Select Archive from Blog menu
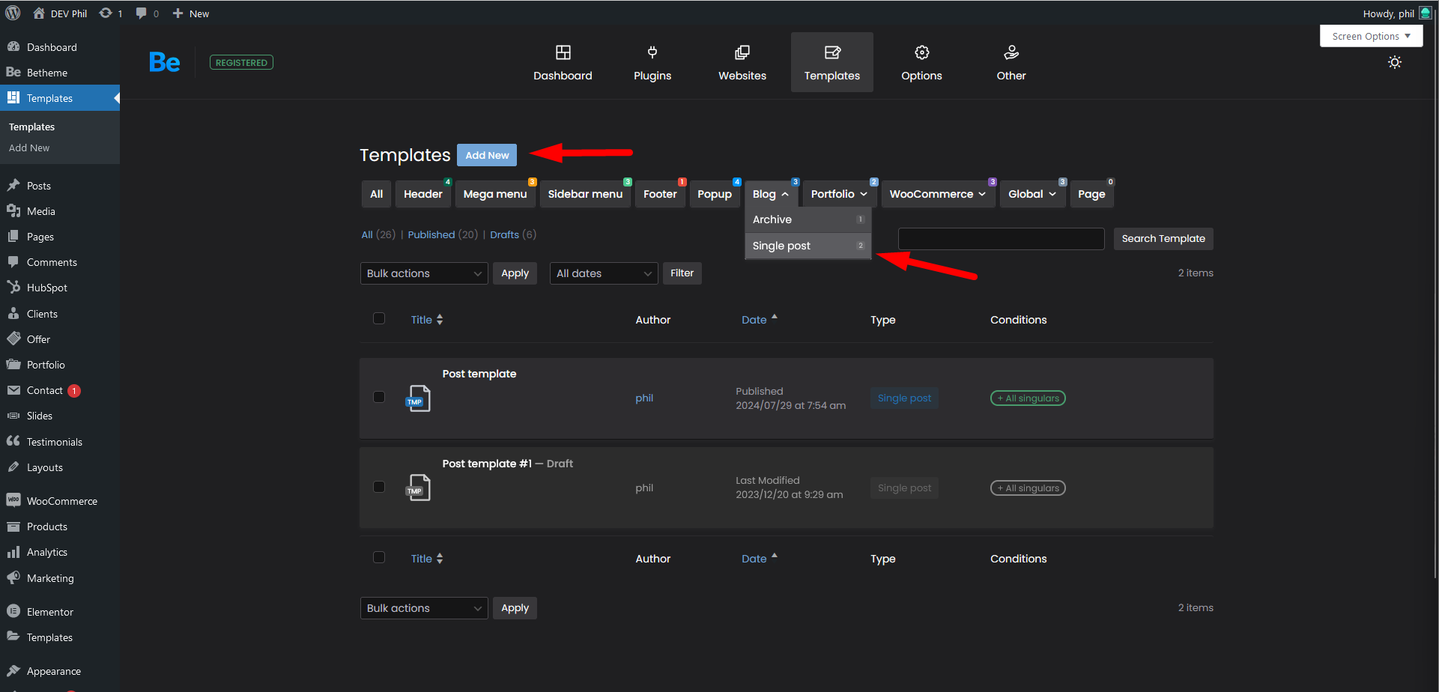This screenshot has width=1439, height=692. pyautogui.click(x=808, y=219)
